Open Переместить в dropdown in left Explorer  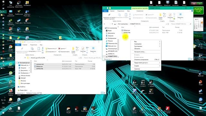click(x=51, y=49)
